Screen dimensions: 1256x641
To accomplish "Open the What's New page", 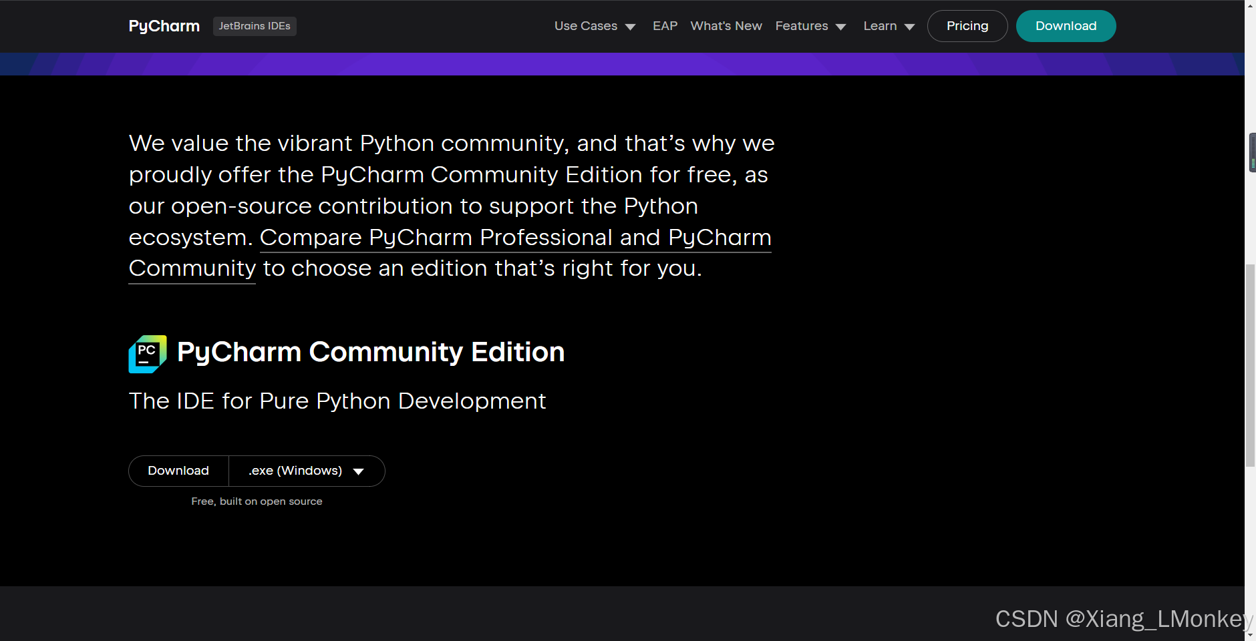I will point(726,26).
